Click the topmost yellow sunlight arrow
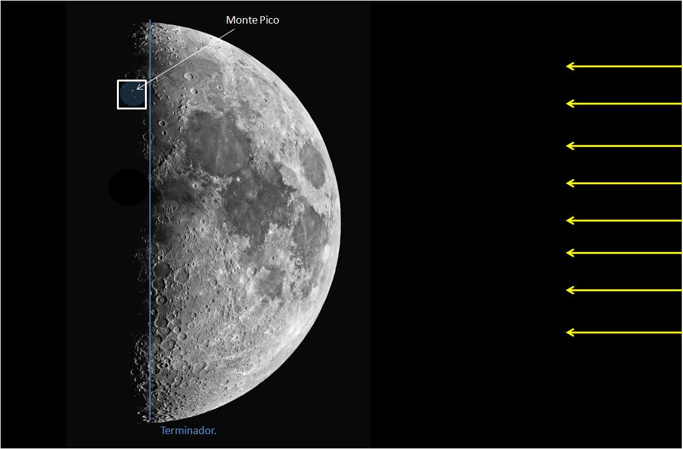The width and height of the screenshot is (683, 449). [623, 66]
